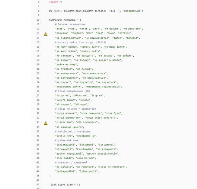This screenshot has height=189, width=197.
Task: Click the closing bracket on line 45
Action: [x=50, y=176]
